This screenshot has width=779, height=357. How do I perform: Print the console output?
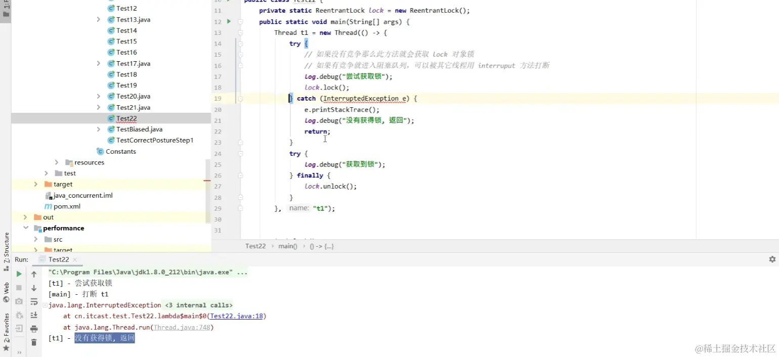(x=34, y=329)
